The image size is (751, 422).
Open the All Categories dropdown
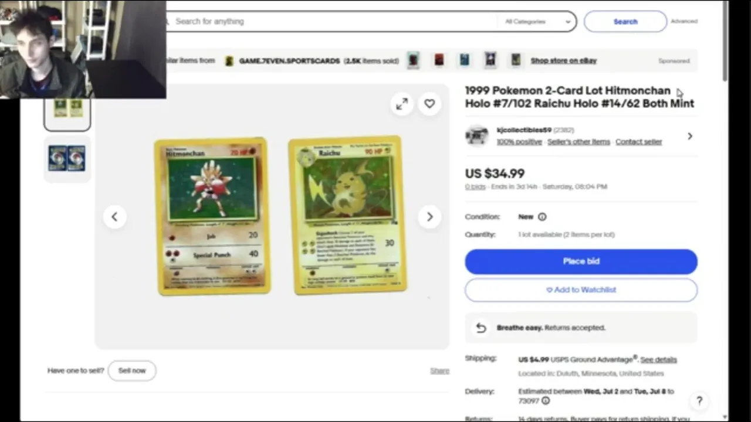click(537, 22)
